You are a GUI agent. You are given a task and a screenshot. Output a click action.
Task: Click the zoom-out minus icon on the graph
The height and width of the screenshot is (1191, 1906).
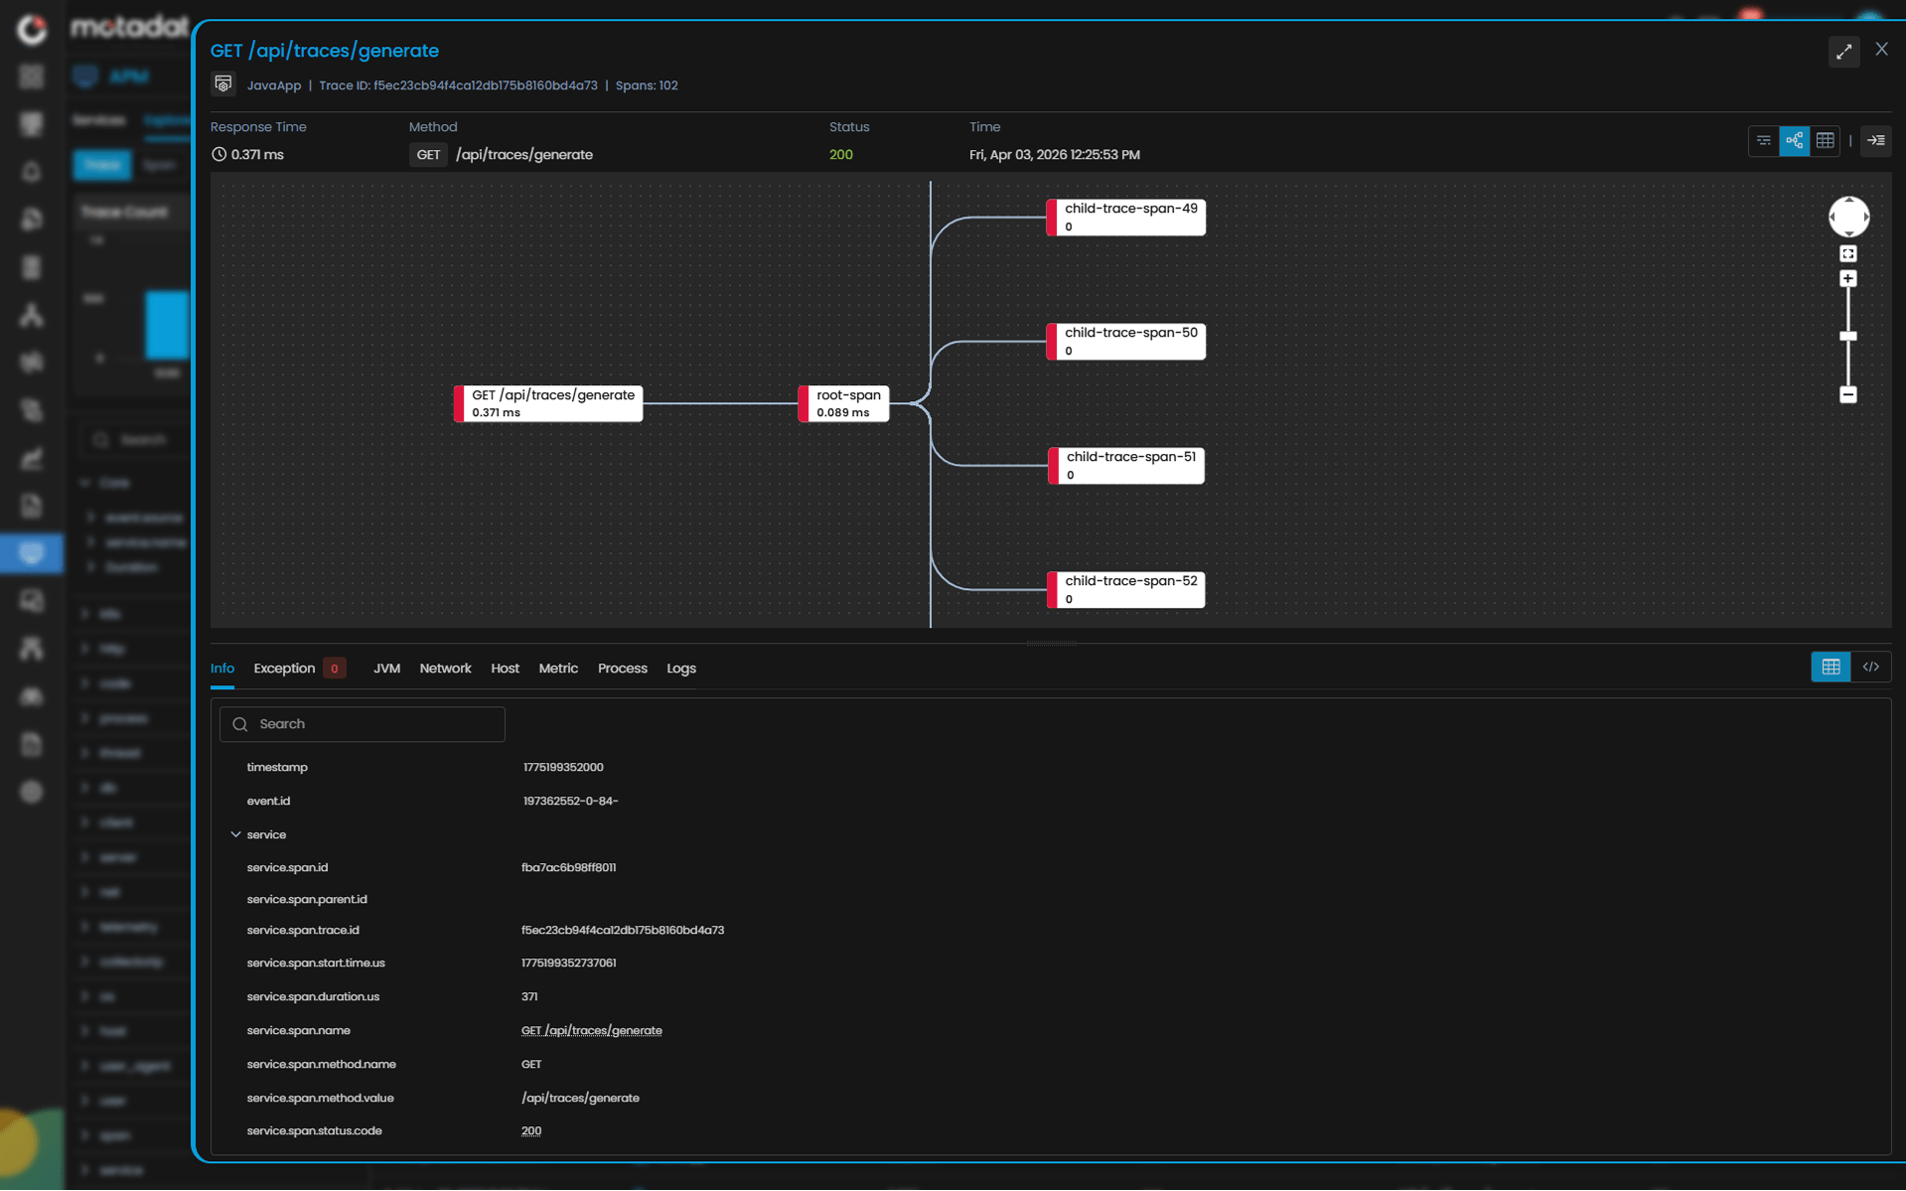tap(1848, 395)
